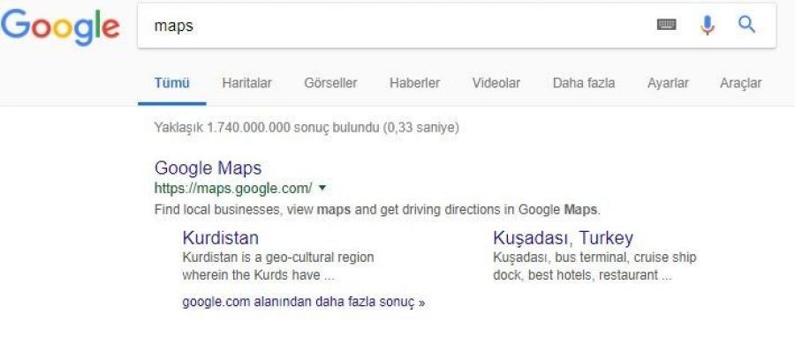Click 'google.com alanından daha fazla sonuç' link

point(303,303)
